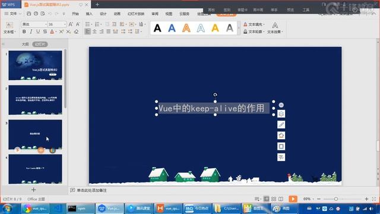This screenshot has height=214, width=380.
Task: Zoom in with the plus button
Action: (367, 199)
